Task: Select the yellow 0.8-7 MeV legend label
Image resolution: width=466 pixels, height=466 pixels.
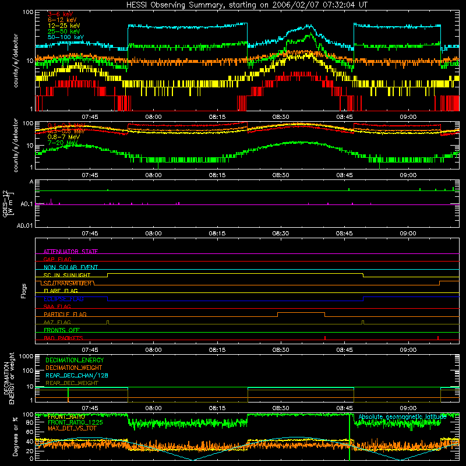Action: [63, 137]
